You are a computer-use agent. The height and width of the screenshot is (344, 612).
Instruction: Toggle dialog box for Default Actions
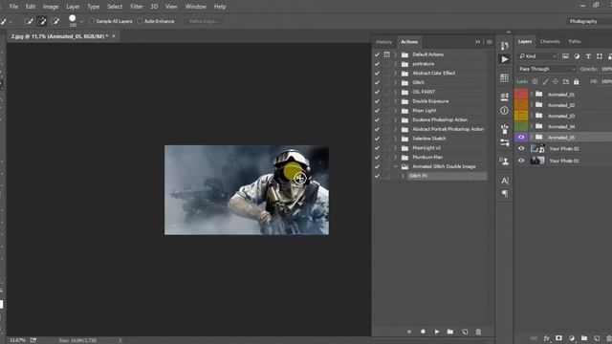386,54
